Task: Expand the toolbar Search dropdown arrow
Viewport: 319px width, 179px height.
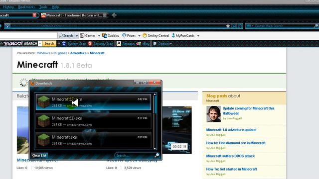Action: (x=77, y=36)
